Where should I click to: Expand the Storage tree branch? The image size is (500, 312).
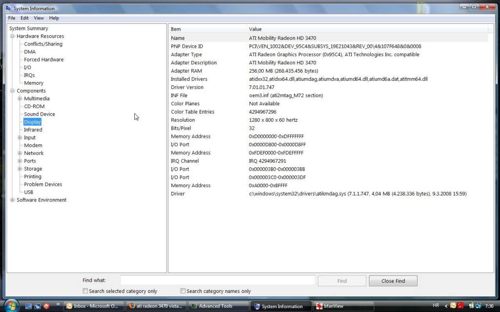pos(20,169)
